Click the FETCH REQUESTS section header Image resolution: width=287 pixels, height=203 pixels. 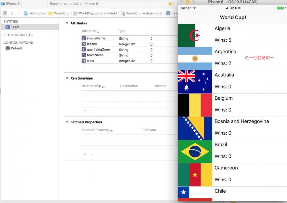click(x=18, y=35)
